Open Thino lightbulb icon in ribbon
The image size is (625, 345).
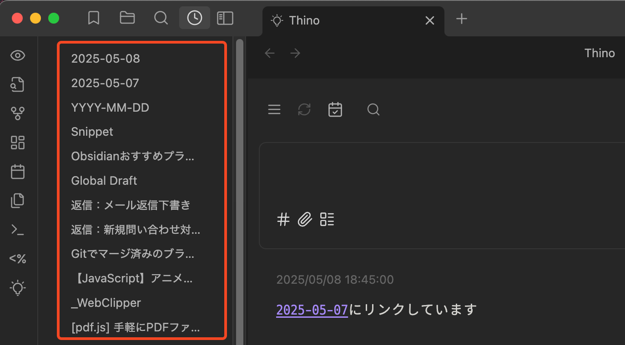coord(18,288)
